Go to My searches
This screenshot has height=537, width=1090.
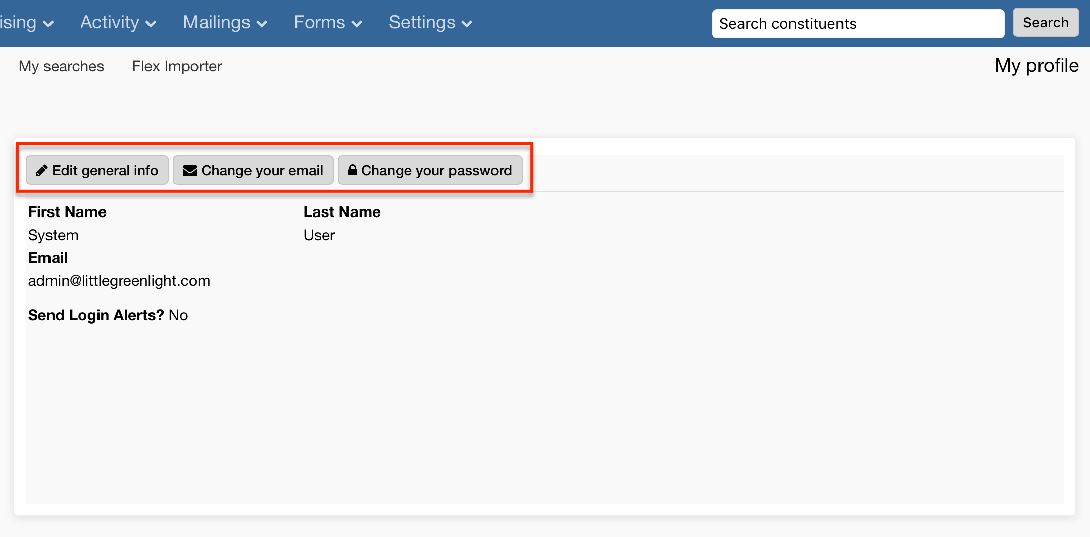[x=61, y=66]
